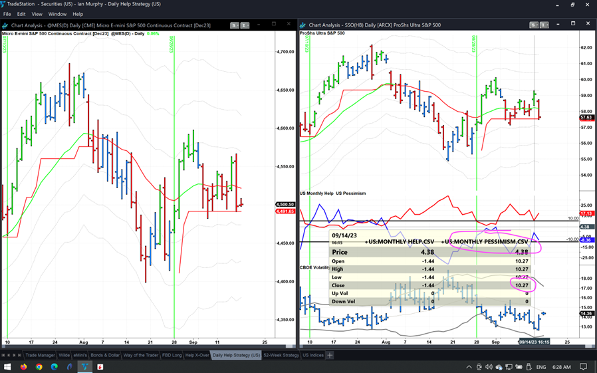Screen dimensions: 597x373
Task: Open the Windows Start menu
Action: 7,366
